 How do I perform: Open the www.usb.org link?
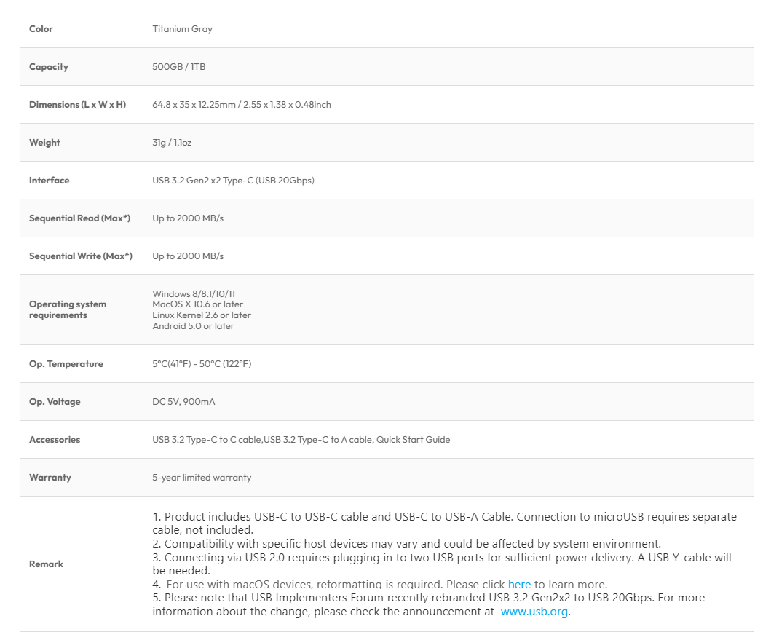point(534,612)
